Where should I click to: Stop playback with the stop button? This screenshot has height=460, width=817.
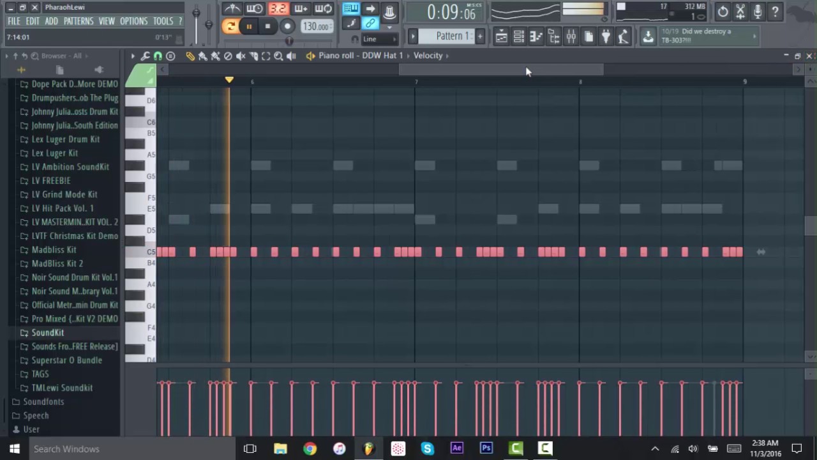[x=267, y=26]
